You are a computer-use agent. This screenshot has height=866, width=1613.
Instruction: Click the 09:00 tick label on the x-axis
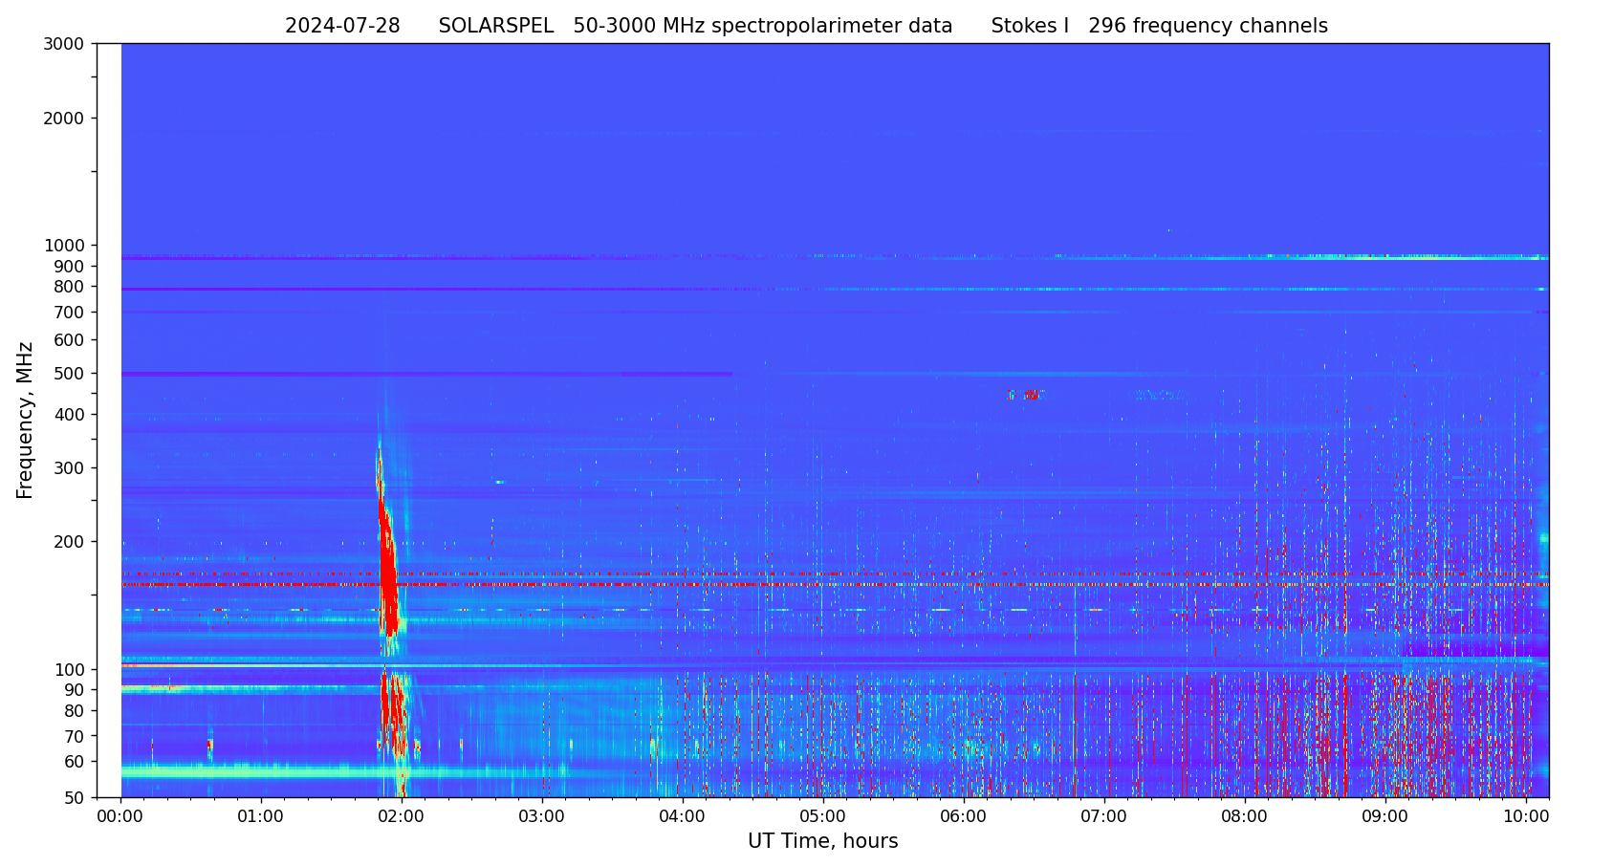1385,817
